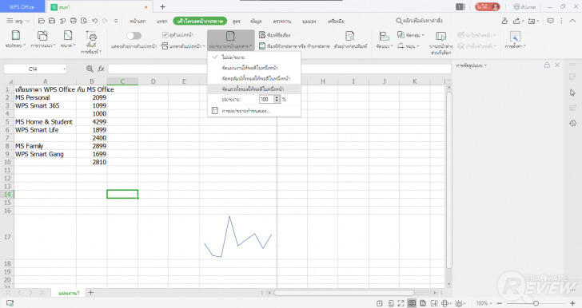Uncheck the show page breaks checkbox

165,35
